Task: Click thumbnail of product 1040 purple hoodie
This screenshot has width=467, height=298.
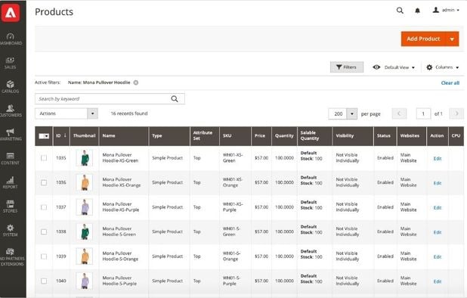Action: click(85, 281)
